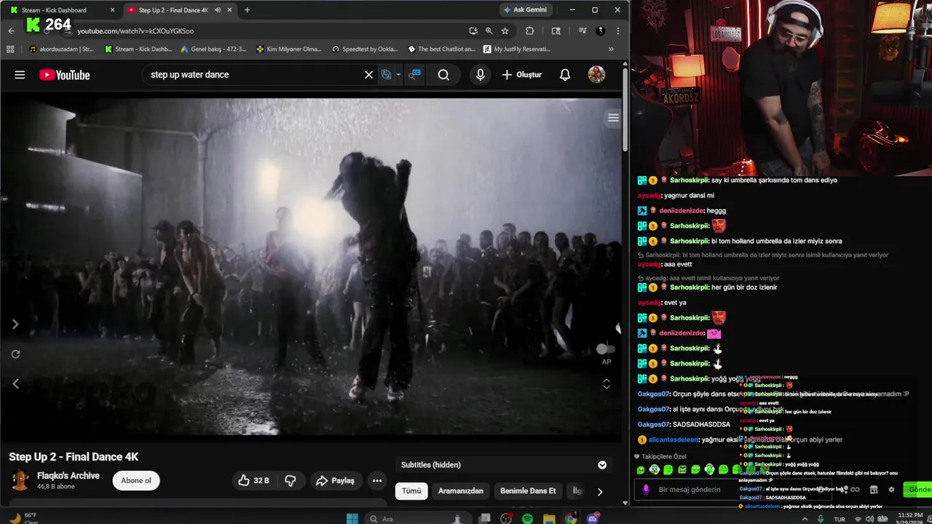Go back with the browser back arrow
The image size is (932, 524).
pyautogui.click(x=11, y=31)
